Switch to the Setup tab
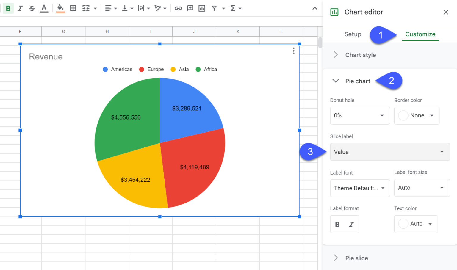This screenshot has width=457, height=270. 353,34
